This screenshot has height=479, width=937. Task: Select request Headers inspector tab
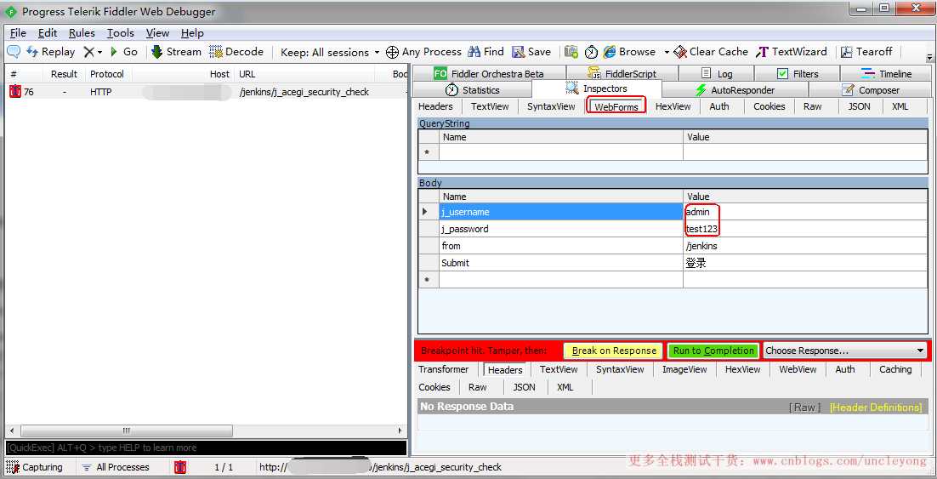435,106
